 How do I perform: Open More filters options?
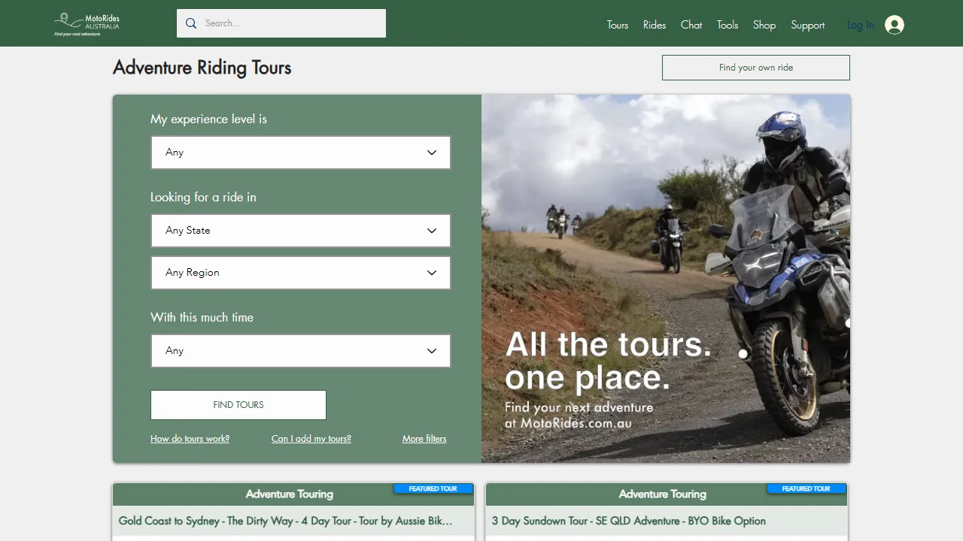coord(424,438)
